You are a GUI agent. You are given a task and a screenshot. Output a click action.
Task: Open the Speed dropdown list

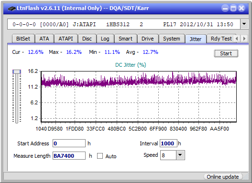(x=180, y=155)
